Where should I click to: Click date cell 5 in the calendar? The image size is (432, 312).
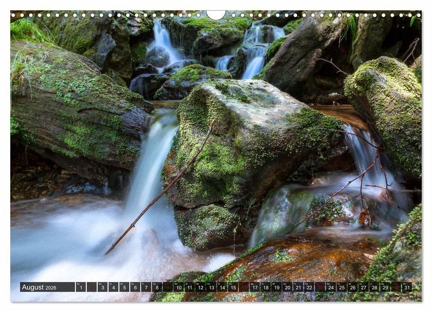coord(124,287)
